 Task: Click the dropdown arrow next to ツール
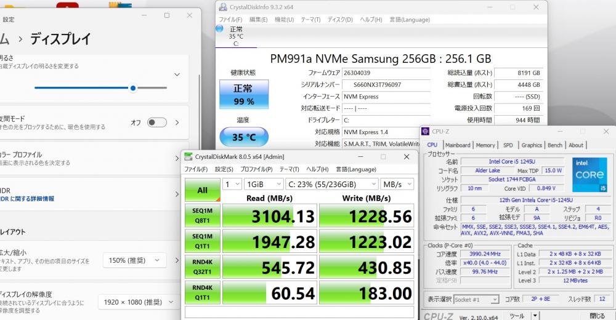click(535, 316)
